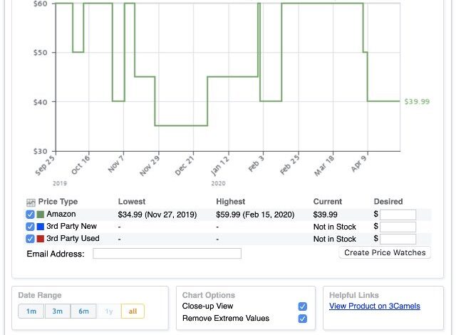
Task: Click the Desired column header
Action: [388, 202]
